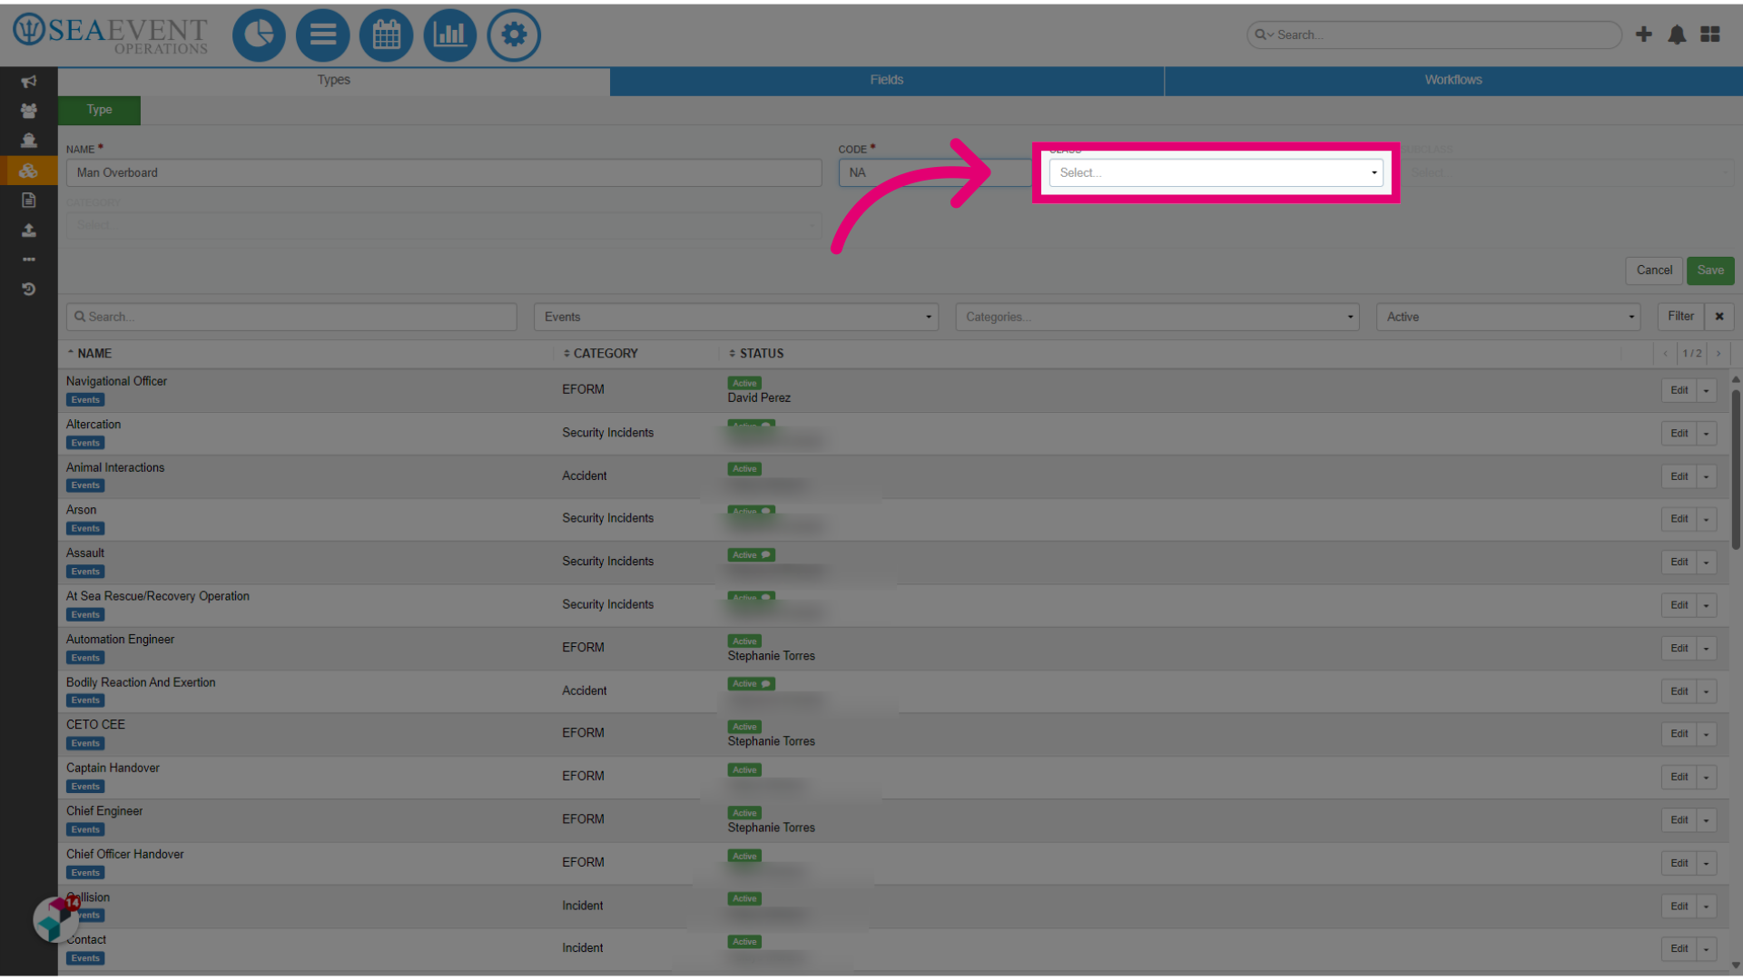The image size is (1743, 980).
Task: Click the highlighted cubes sidebar icon
Action: point(29,170)
